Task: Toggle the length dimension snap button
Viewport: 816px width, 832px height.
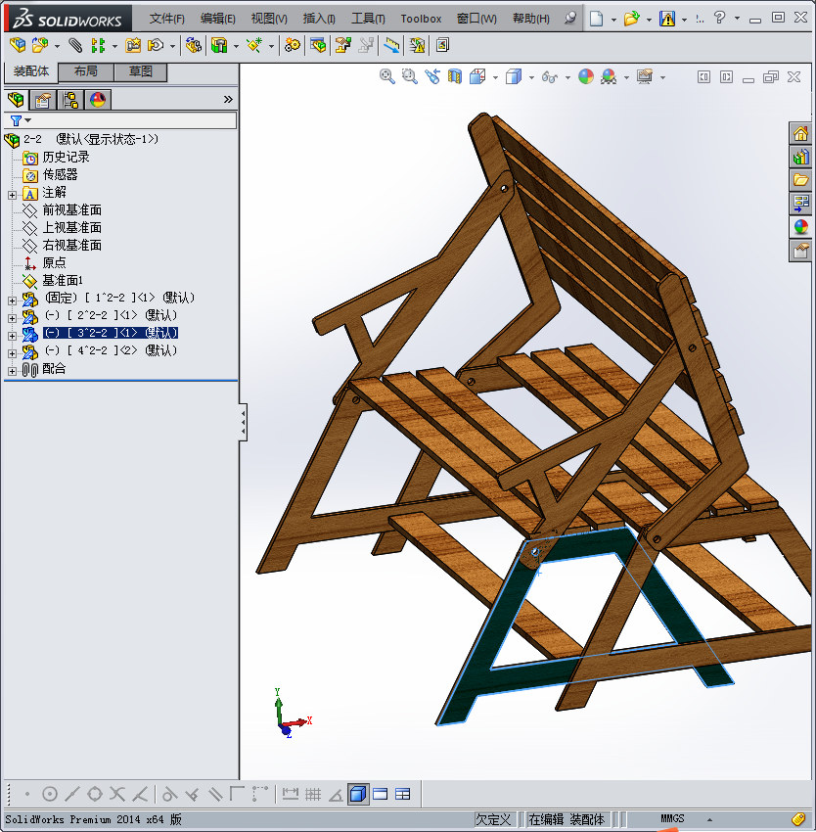Action: [x=291, y=795]
